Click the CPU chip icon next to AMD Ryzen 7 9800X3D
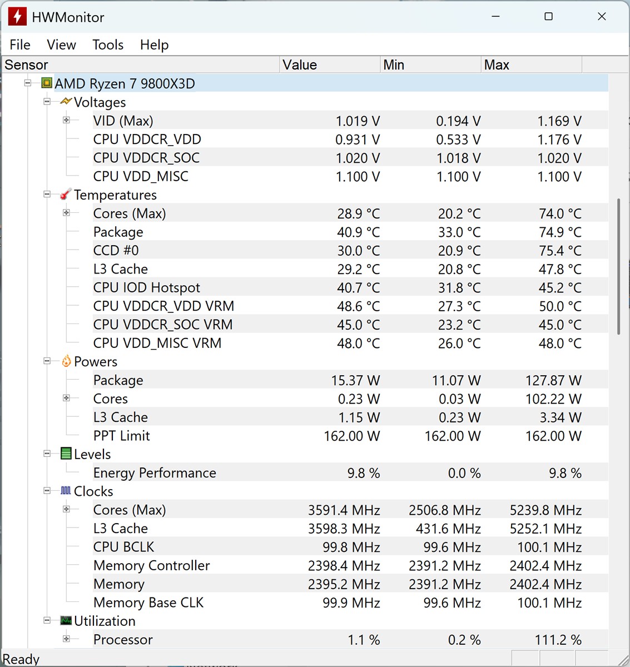 tap(47, 83)
